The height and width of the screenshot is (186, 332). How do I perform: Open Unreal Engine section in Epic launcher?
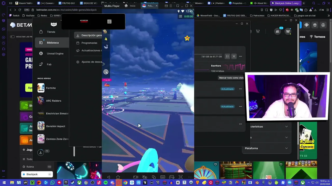tap(52, 53)
